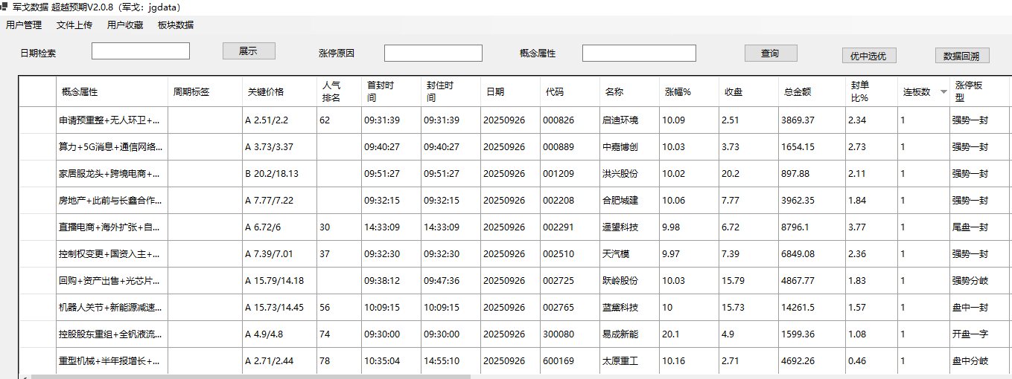Open the 板块数据 menu

coord(176,25)
